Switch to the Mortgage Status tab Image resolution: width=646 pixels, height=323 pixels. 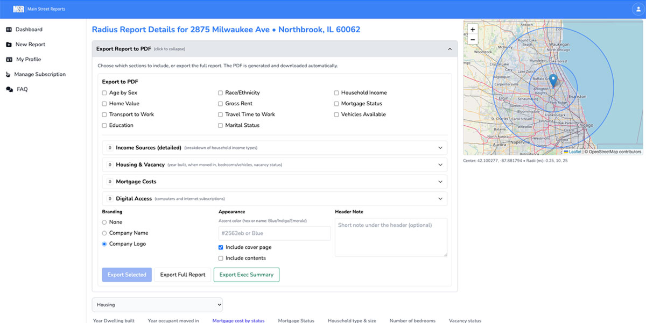pyautogui.click(x=296, y=320)
